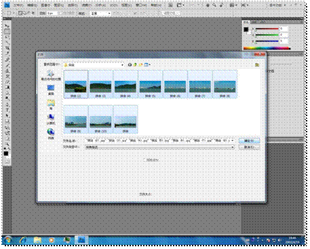Click the color spectrum ramp in Color panel
310x249 pixels.
pos(267,48)
